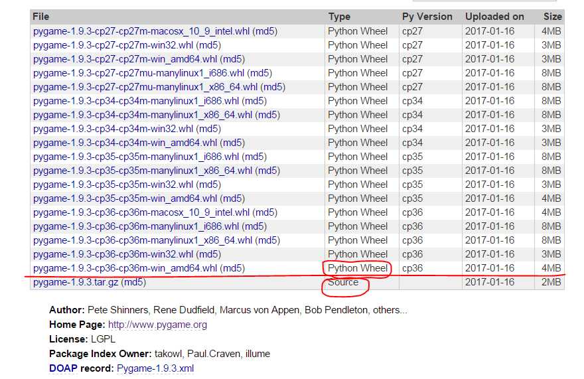Download pygame-1.9.3-cp34-cp34m-manylinux1_i686.whl
Screen dimensions: 584x379
pos(136,101)
